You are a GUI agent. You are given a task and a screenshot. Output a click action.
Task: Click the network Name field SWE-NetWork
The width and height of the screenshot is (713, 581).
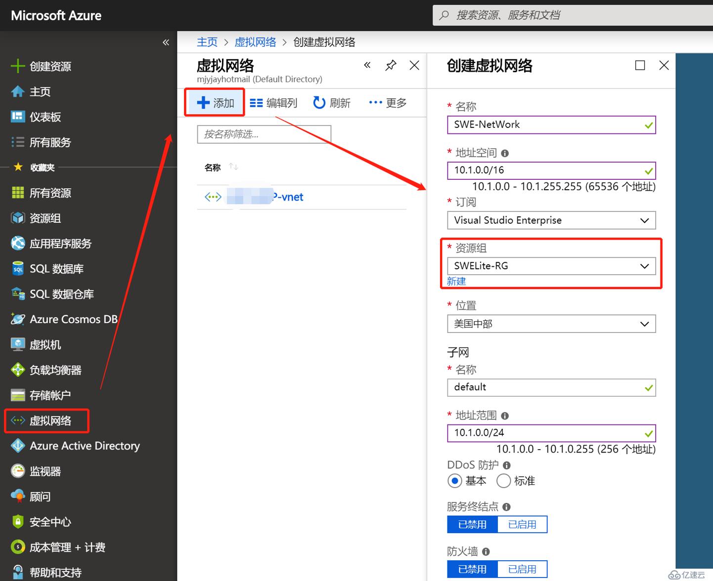coord(551,125)
